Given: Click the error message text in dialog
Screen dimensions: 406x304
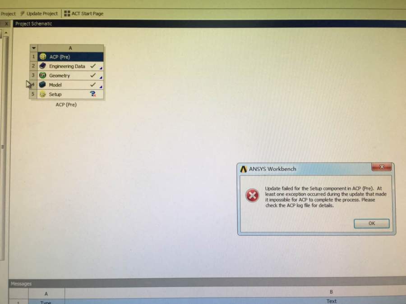Looking at the screenshot, I should tap(325, 197).
